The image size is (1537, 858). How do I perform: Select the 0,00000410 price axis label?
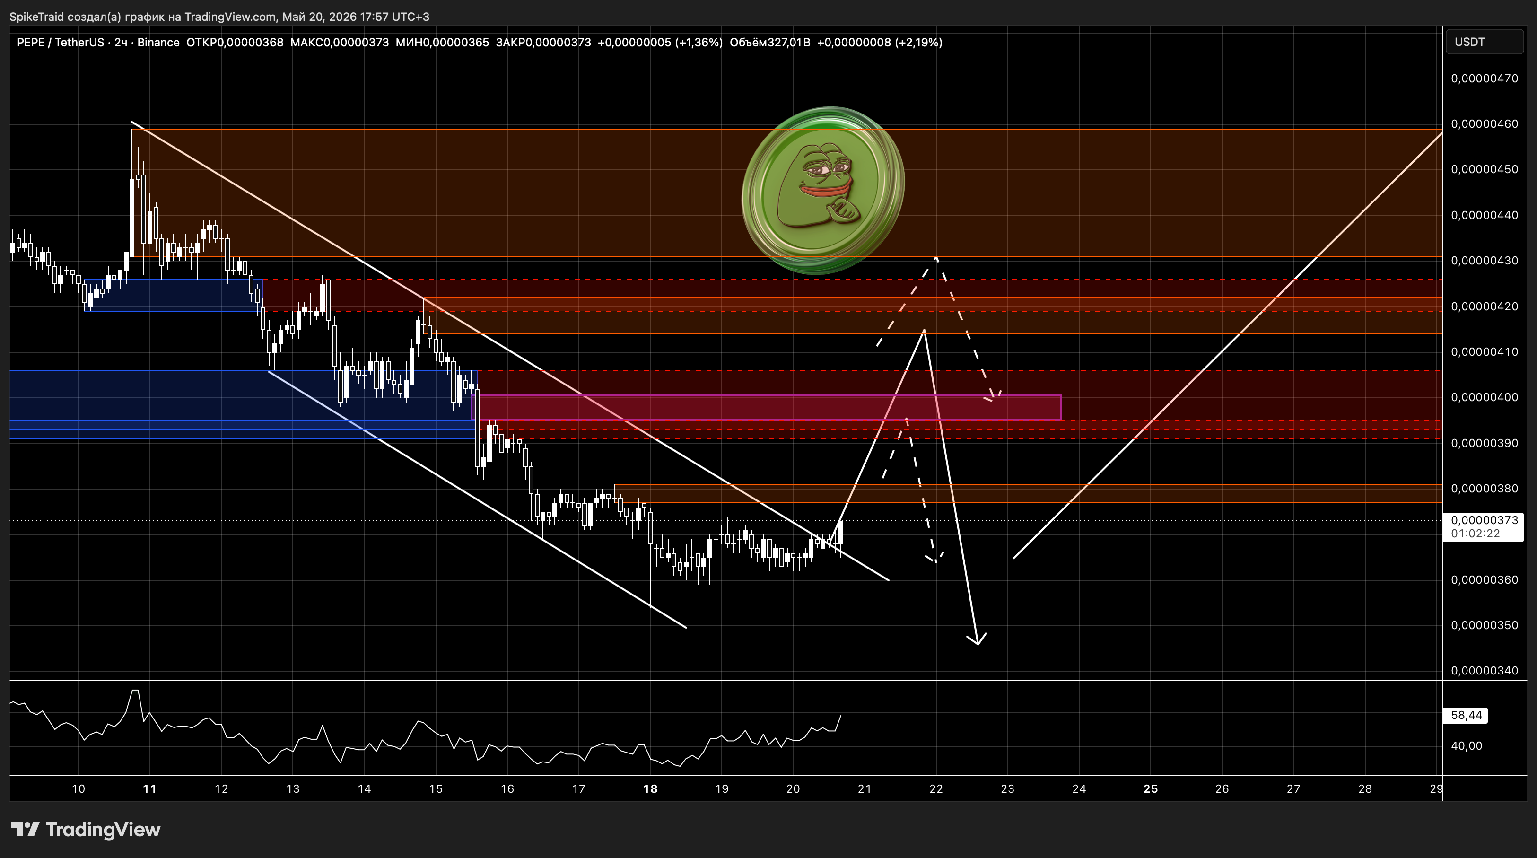[1485, 351]
